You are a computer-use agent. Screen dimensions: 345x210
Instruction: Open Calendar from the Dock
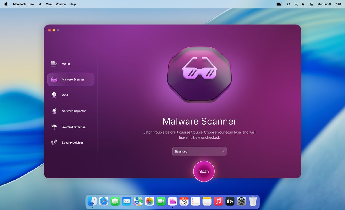[x=184, y=201]
